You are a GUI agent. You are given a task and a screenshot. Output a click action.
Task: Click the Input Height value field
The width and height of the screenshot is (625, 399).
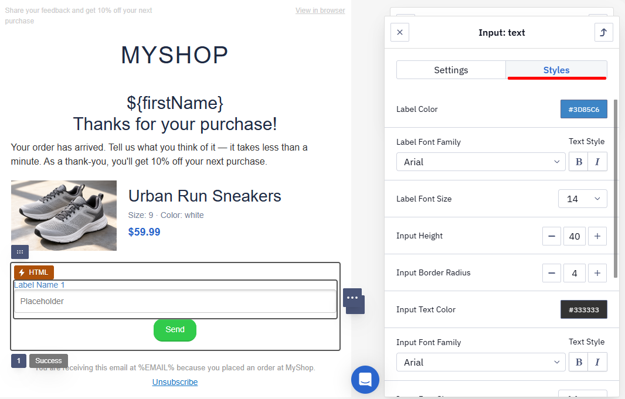click(x=575, y=236)
